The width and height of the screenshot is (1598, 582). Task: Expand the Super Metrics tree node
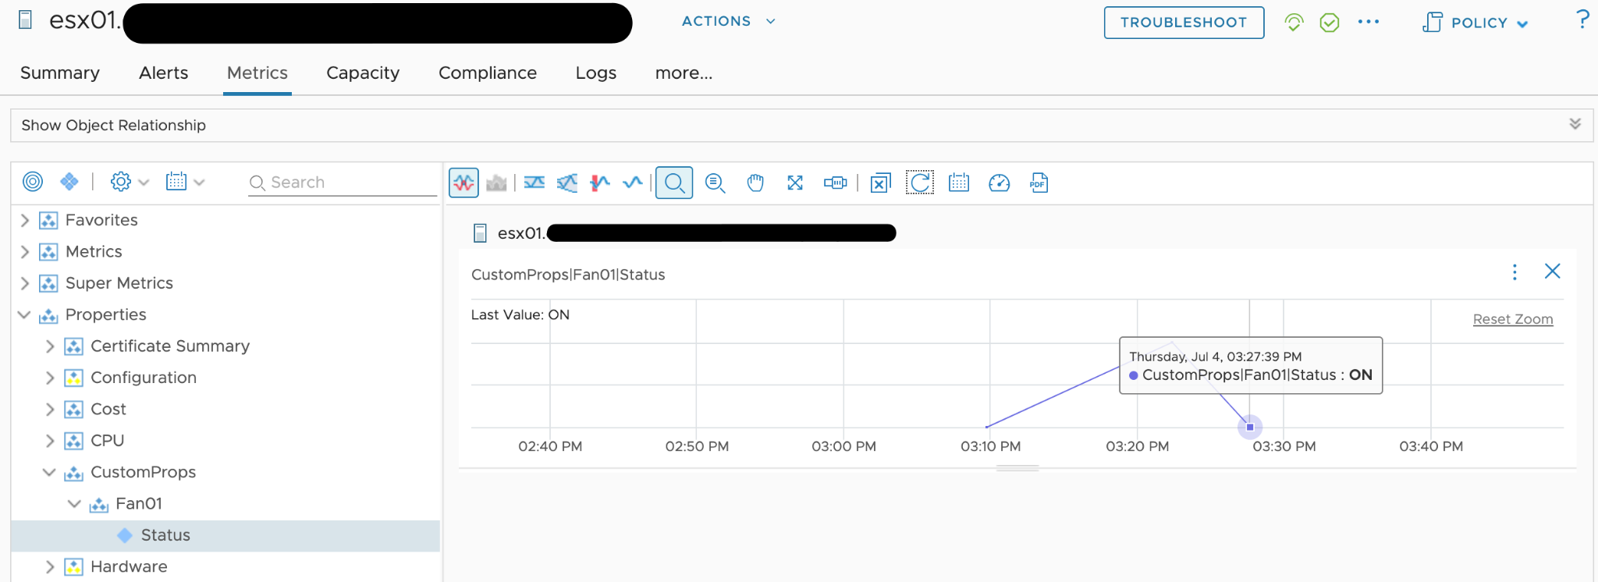24,283
